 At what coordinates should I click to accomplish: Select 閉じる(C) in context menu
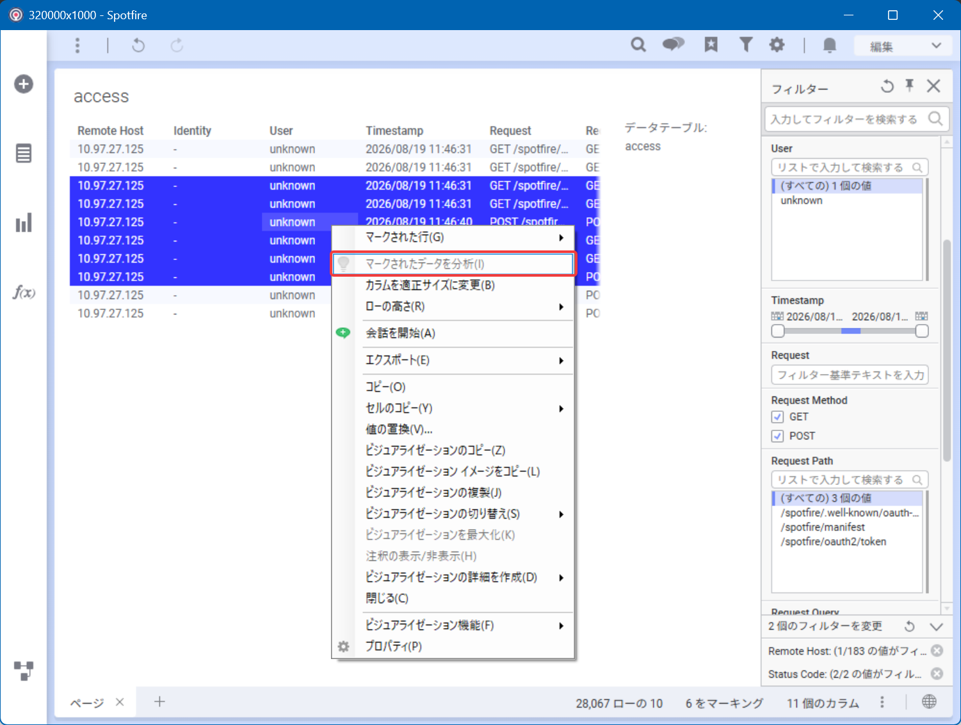[452, 598]
